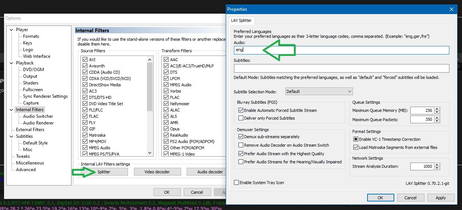The image size is (462, 210).
Task: Open External Filters options
Action: pos(30,130)
